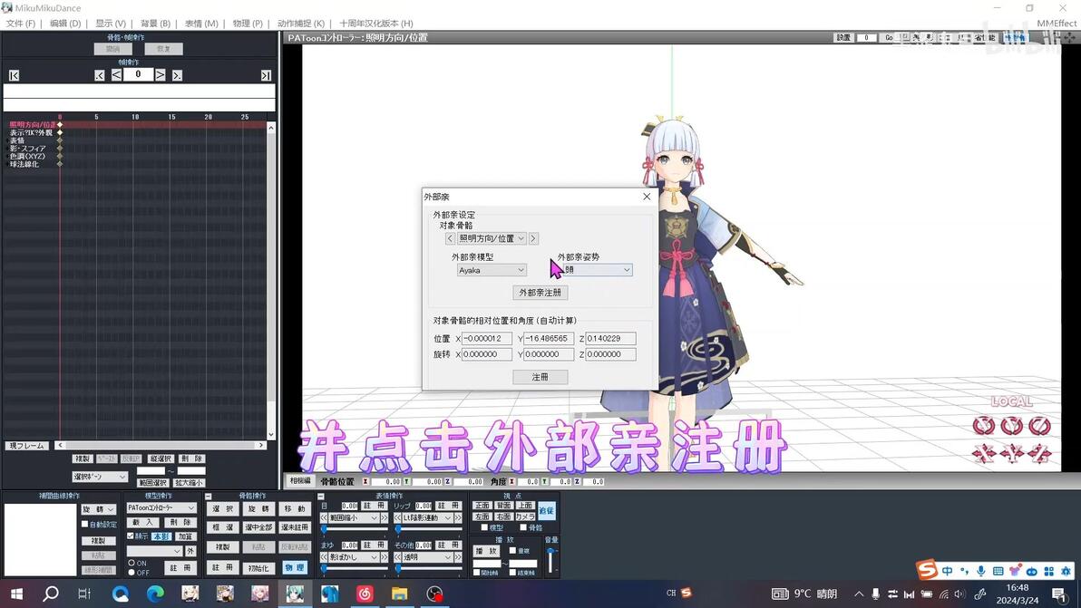Open the PAToonコントローラー model dropdown

(161, 508)
